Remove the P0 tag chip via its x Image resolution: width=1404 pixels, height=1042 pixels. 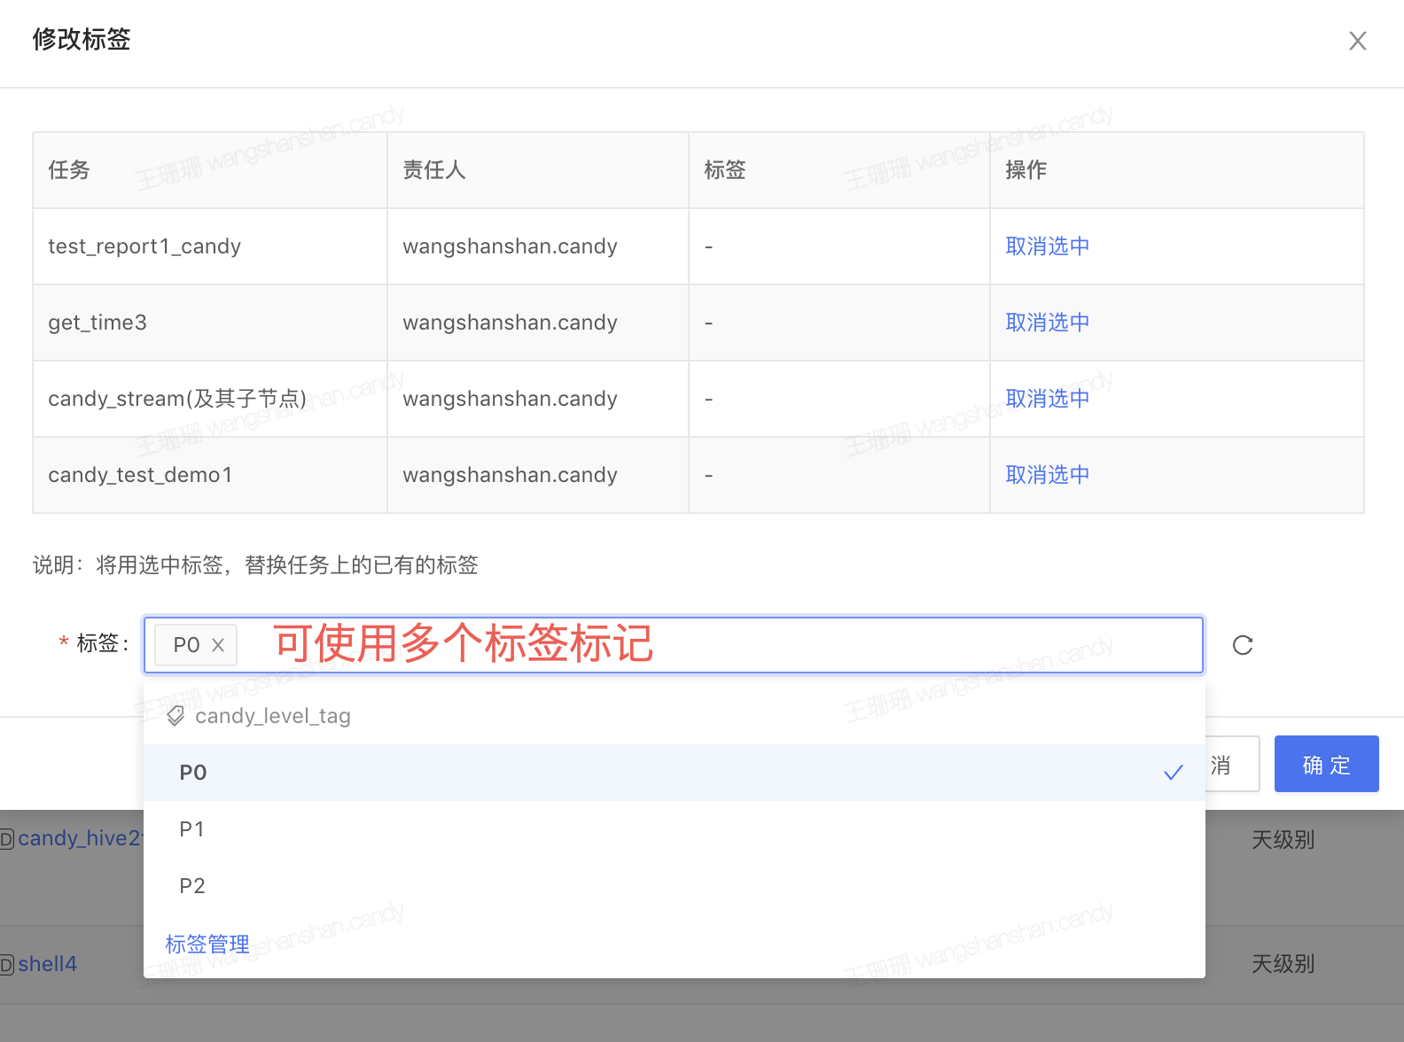(x=218, y=645)
